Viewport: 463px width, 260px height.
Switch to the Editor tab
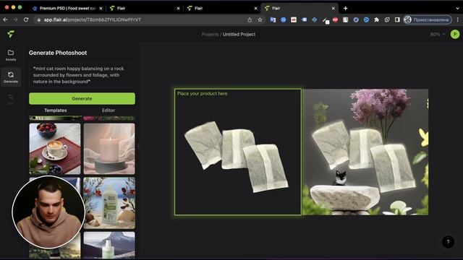(109, 110)
